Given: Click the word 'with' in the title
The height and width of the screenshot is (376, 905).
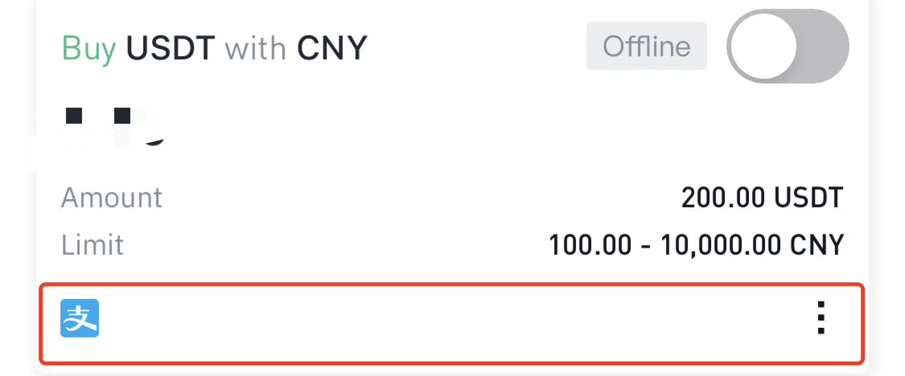Looking at the screenshot, I should [x=256, y=48].
